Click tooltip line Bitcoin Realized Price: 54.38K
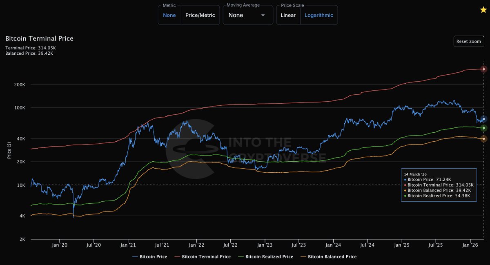 point(437,196)
